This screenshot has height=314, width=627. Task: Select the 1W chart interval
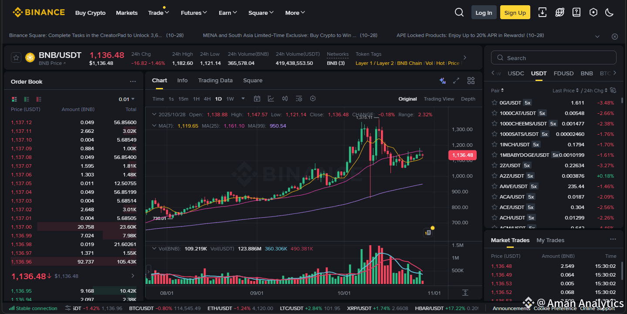[x=230, y=99]
